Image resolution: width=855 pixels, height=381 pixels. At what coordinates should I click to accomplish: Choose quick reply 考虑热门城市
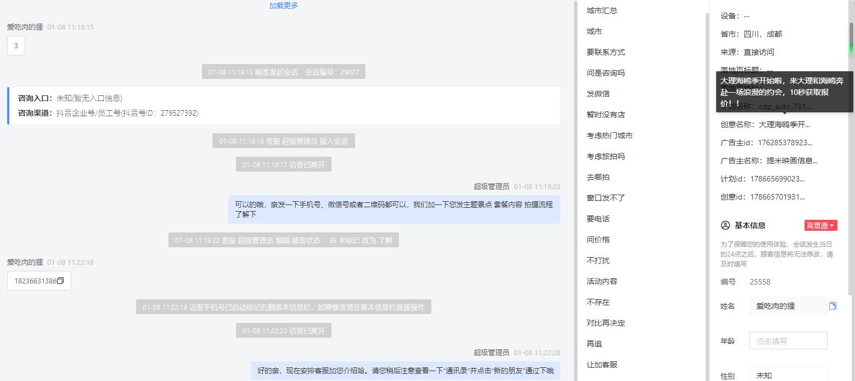pyautogui.click(x=610, y=135)
